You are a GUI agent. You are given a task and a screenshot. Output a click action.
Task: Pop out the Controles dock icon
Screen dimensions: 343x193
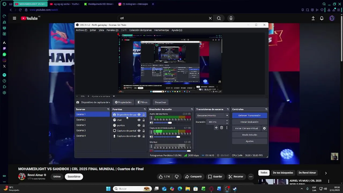(266, 109)
